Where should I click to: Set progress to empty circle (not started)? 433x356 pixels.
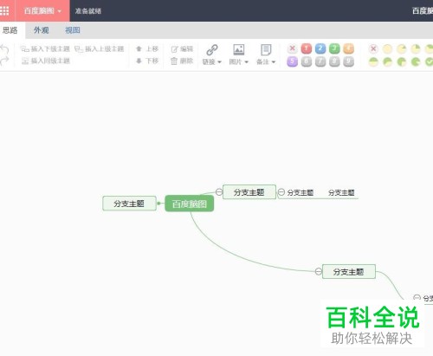point(387,49)
